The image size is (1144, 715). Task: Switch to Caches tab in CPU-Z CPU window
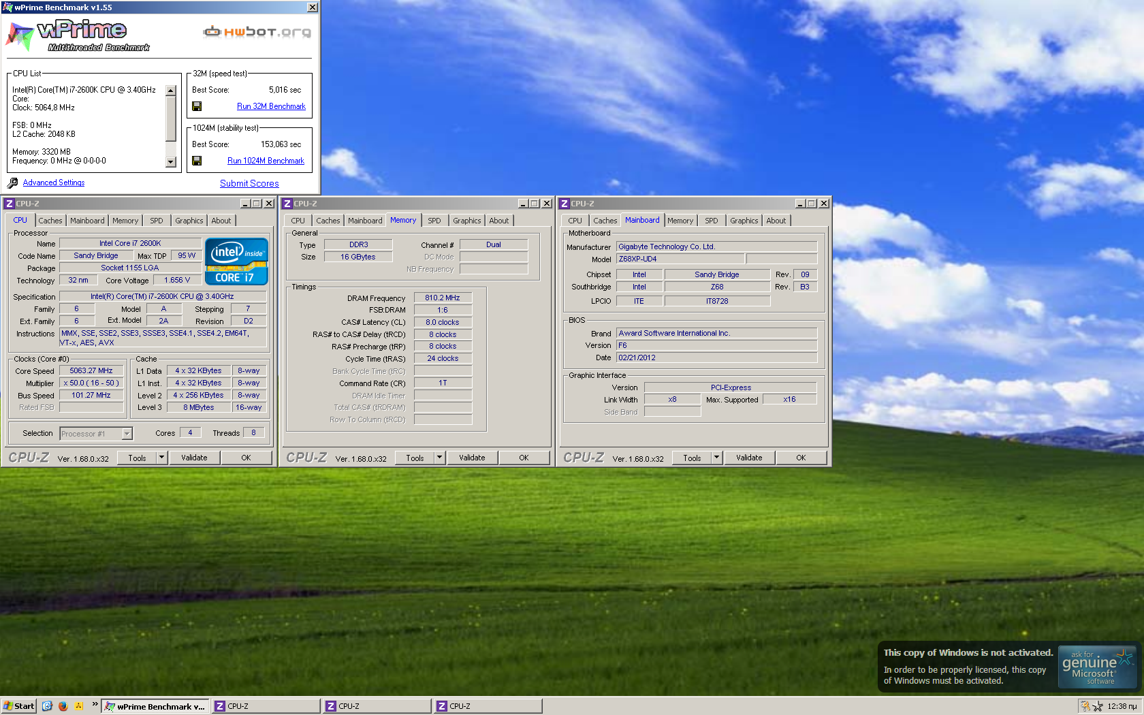[50, 221]
